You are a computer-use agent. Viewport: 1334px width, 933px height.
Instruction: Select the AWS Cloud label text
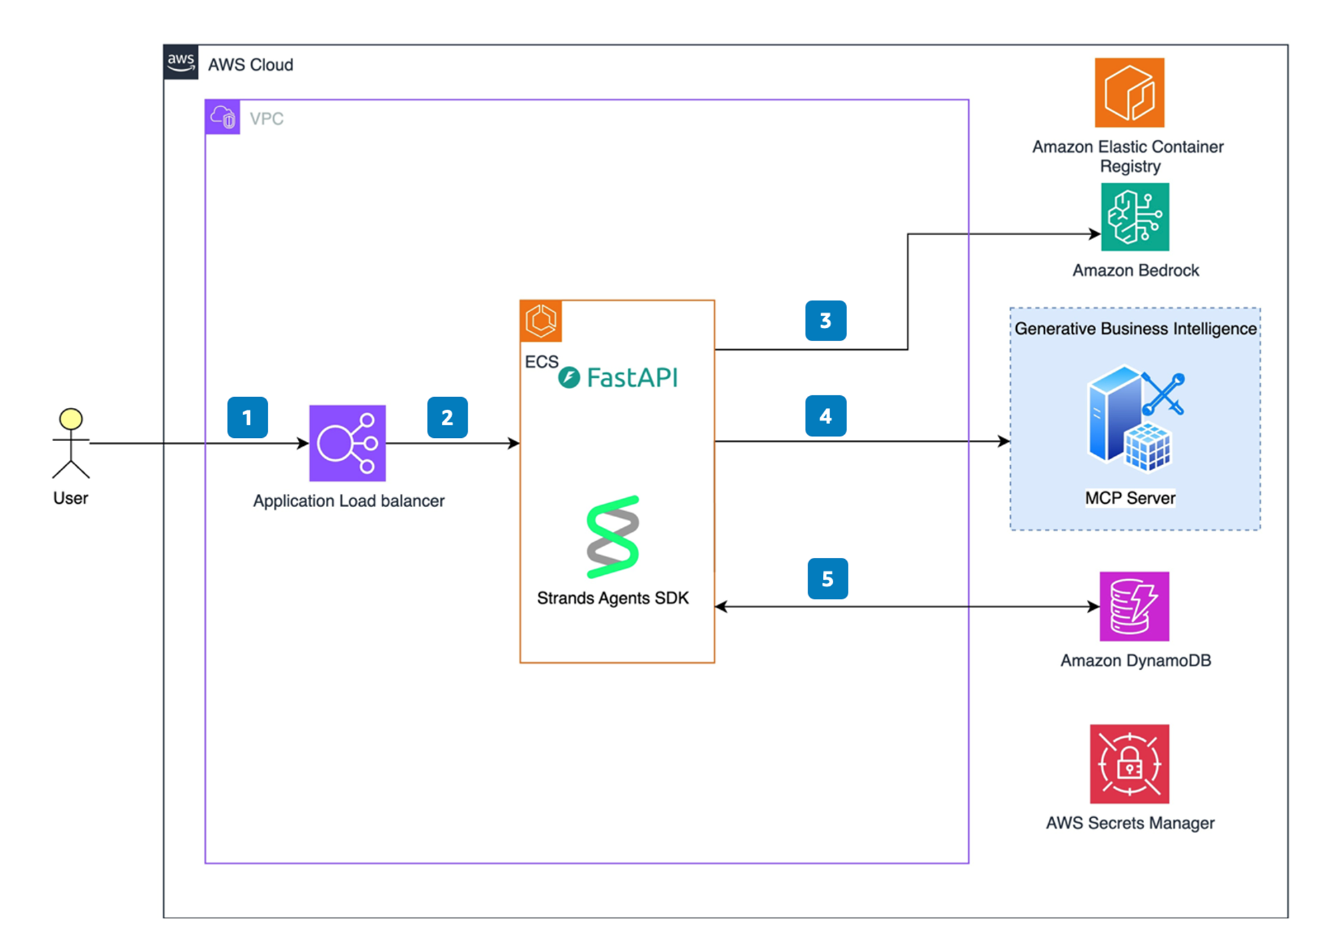(x=251, y=65)
